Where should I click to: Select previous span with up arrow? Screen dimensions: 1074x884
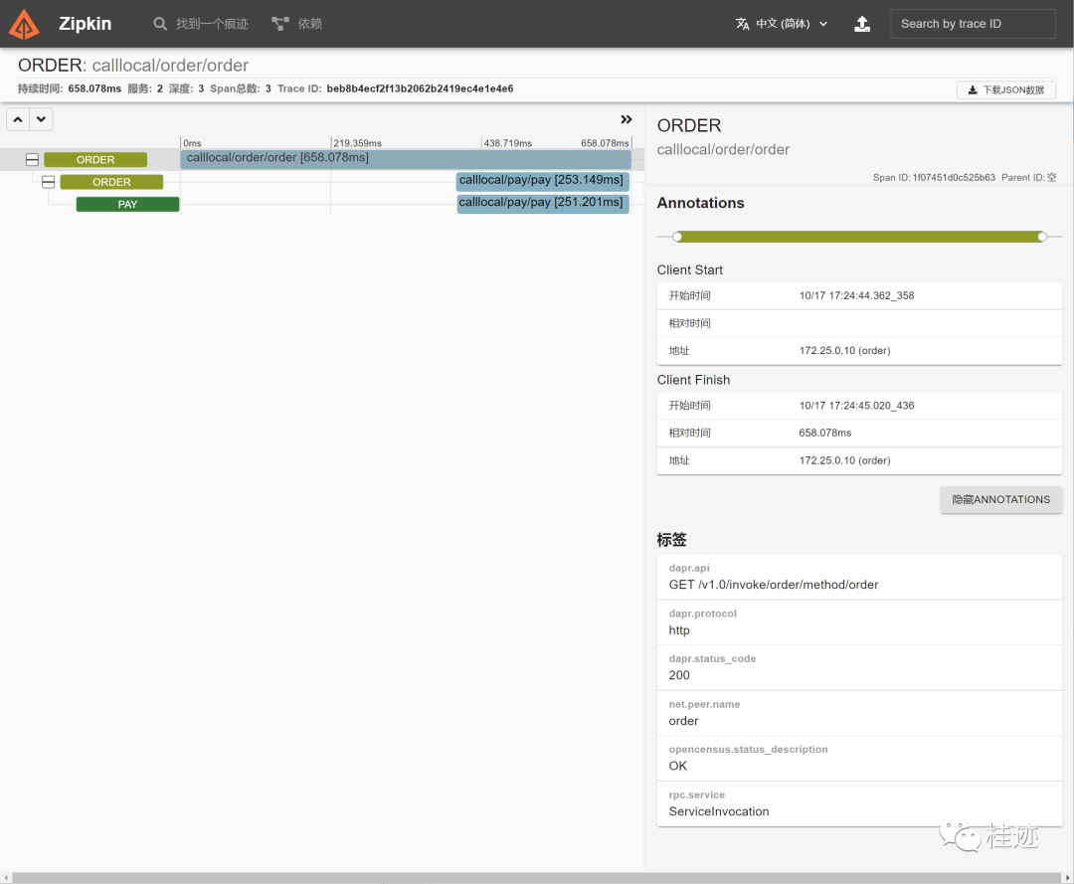(18, 119)
